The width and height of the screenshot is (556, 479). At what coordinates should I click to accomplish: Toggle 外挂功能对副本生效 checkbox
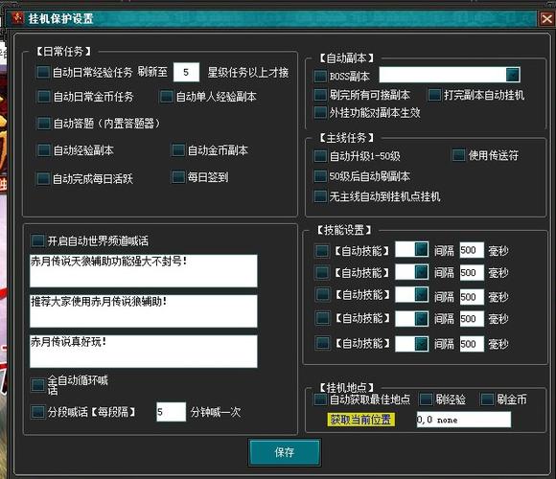click(320, 113)
